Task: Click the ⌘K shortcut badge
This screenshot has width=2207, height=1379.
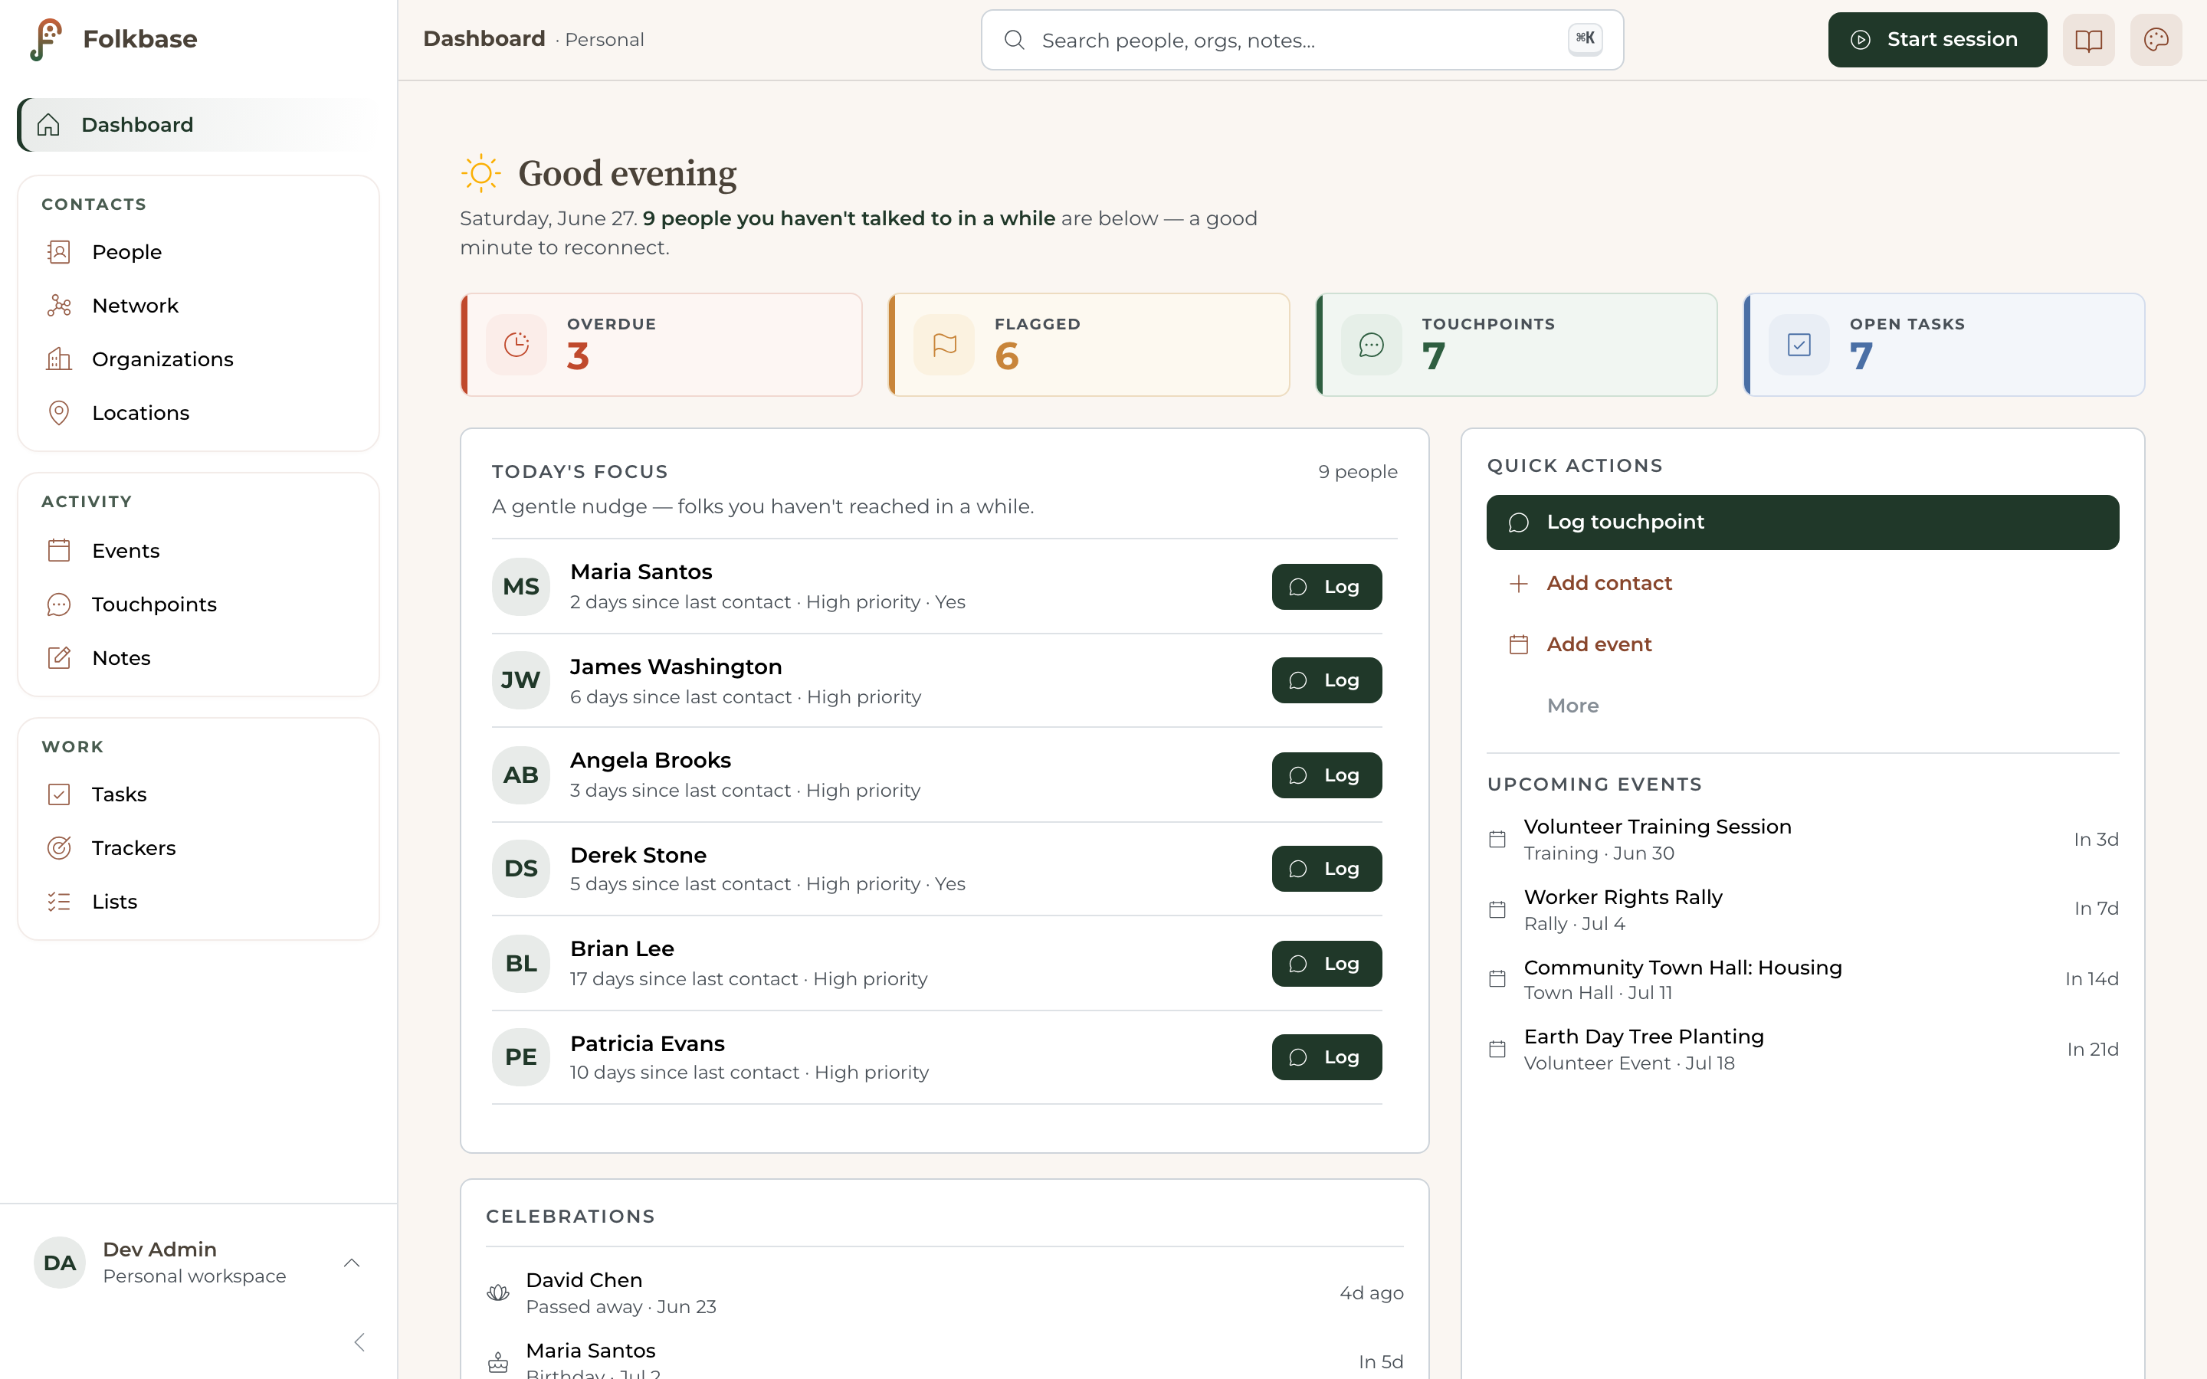Action: click(x=1585, y=38)
